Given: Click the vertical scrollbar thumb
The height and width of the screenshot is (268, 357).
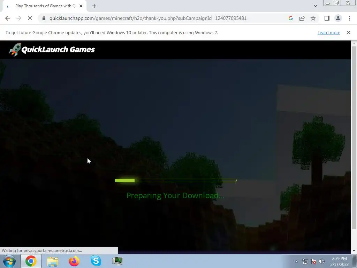Looking at the screenshot, I should pyautogui.click(x=354, y=137).
